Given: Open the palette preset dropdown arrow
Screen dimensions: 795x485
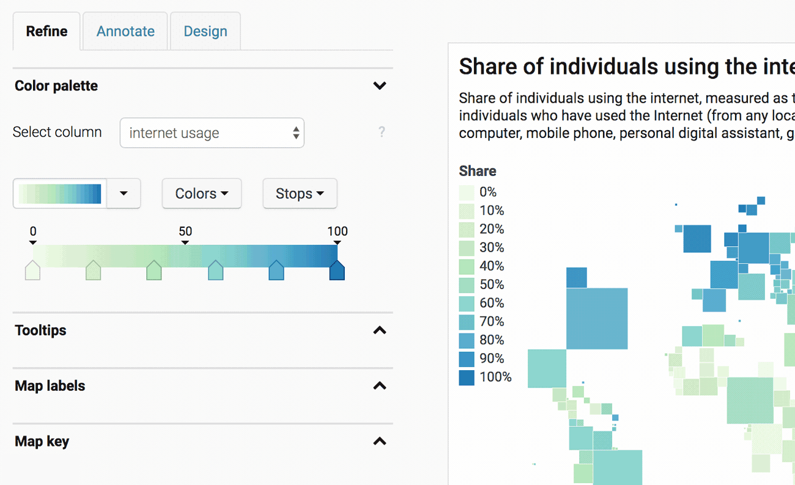Looking at the screenshot, I should [x=124, y=194].
